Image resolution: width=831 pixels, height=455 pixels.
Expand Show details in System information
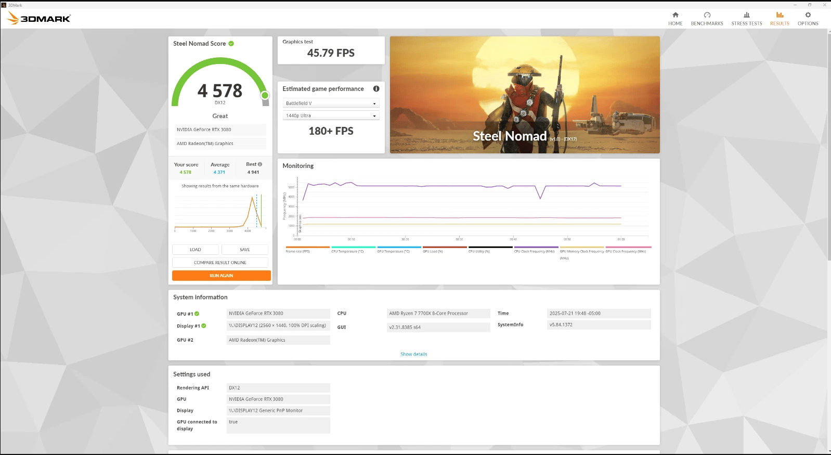[413, 354]
